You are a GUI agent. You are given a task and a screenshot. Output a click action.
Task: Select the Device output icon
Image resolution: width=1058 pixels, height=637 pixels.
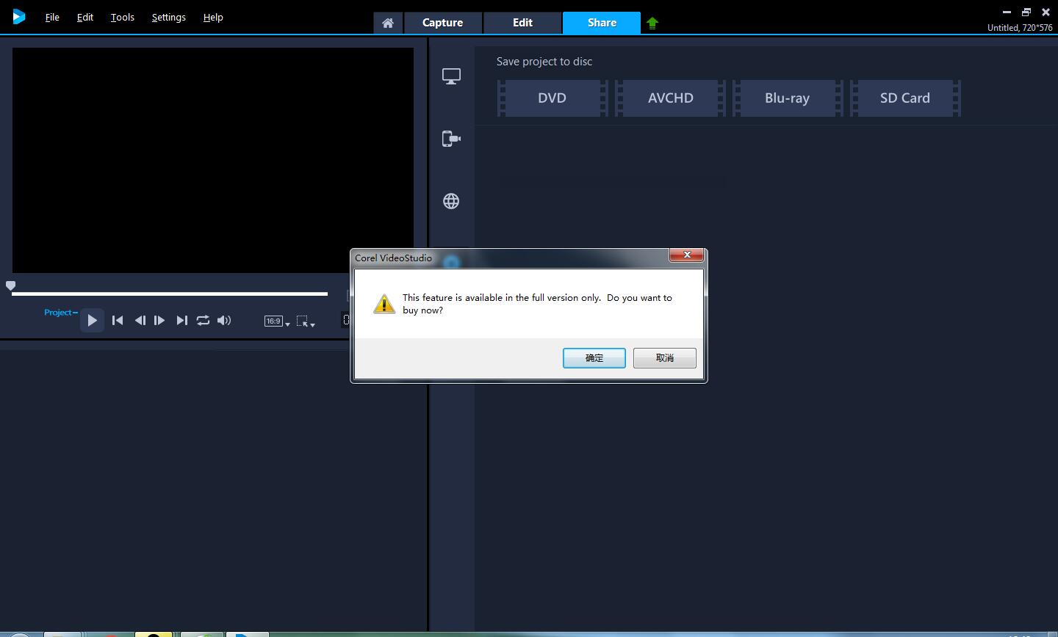tap(451, 139)
